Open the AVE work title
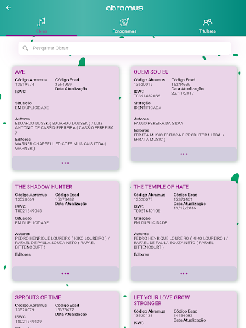 (x=20, y=72)
